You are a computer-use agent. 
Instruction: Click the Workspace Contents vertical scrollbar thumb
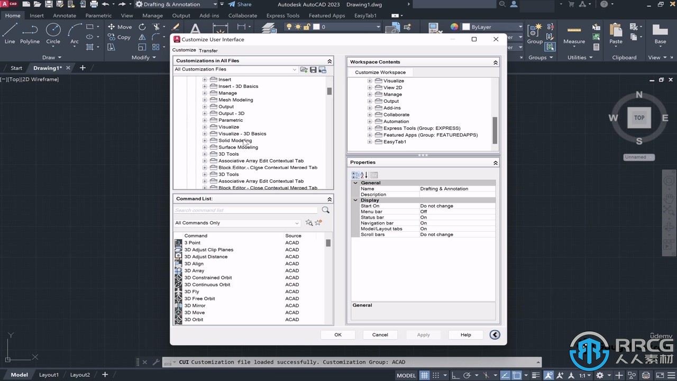pyautogui.click(x=495, y=130)
